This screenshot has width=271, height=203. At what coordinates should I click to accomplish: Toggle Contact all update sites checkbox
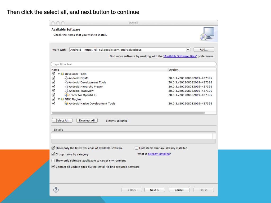click(53, 167)
